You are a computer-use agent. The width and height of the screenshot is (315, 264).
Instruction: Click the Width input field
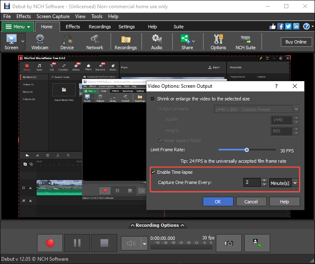click(282, 120)
